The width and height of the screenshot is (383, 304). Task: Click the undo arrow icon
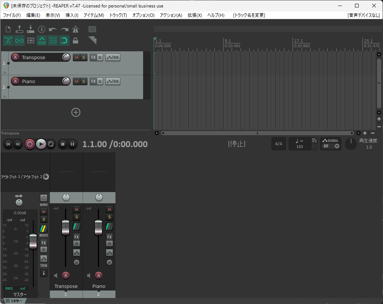tap(53, 29)
